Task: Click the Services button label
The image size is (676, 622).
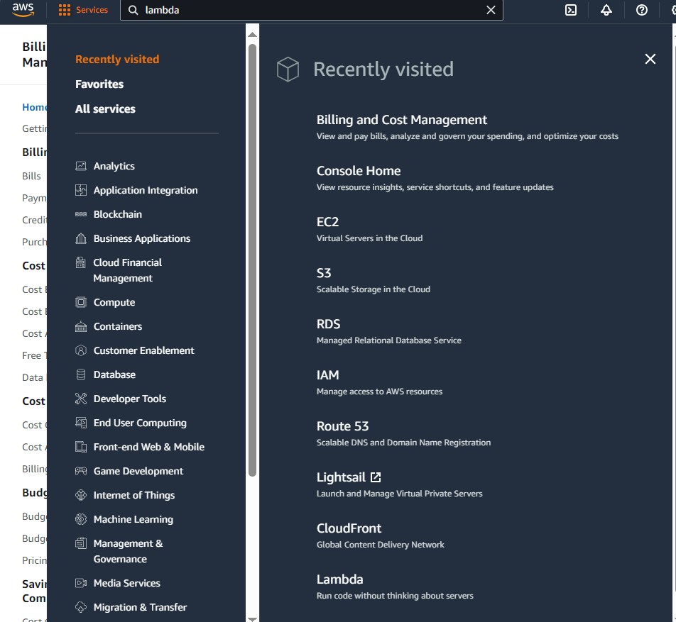Action: (92, 10)
